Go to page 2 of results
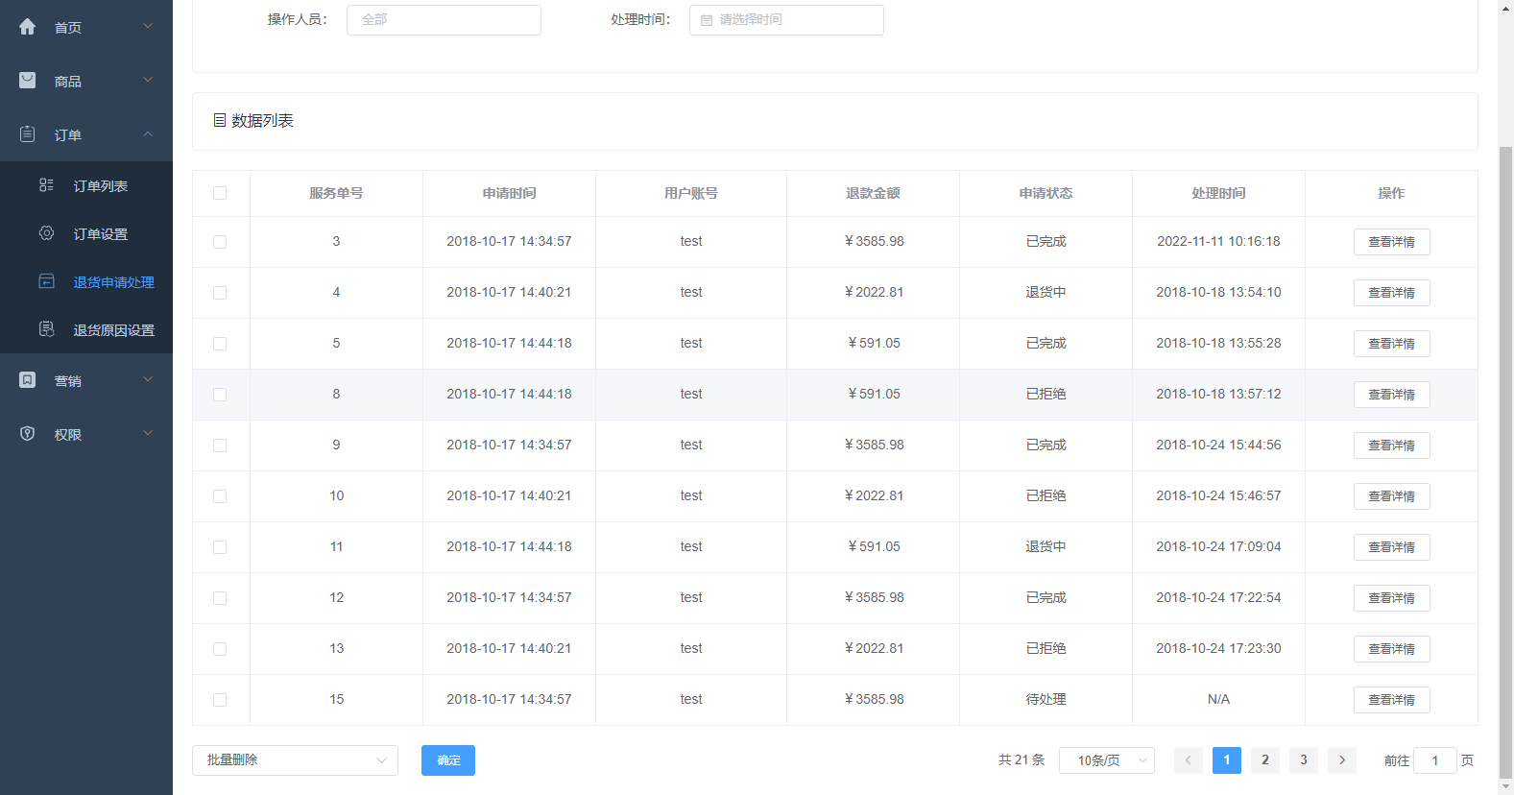Viewport: 1514px width, 795px height. (x=1264, y=760)
